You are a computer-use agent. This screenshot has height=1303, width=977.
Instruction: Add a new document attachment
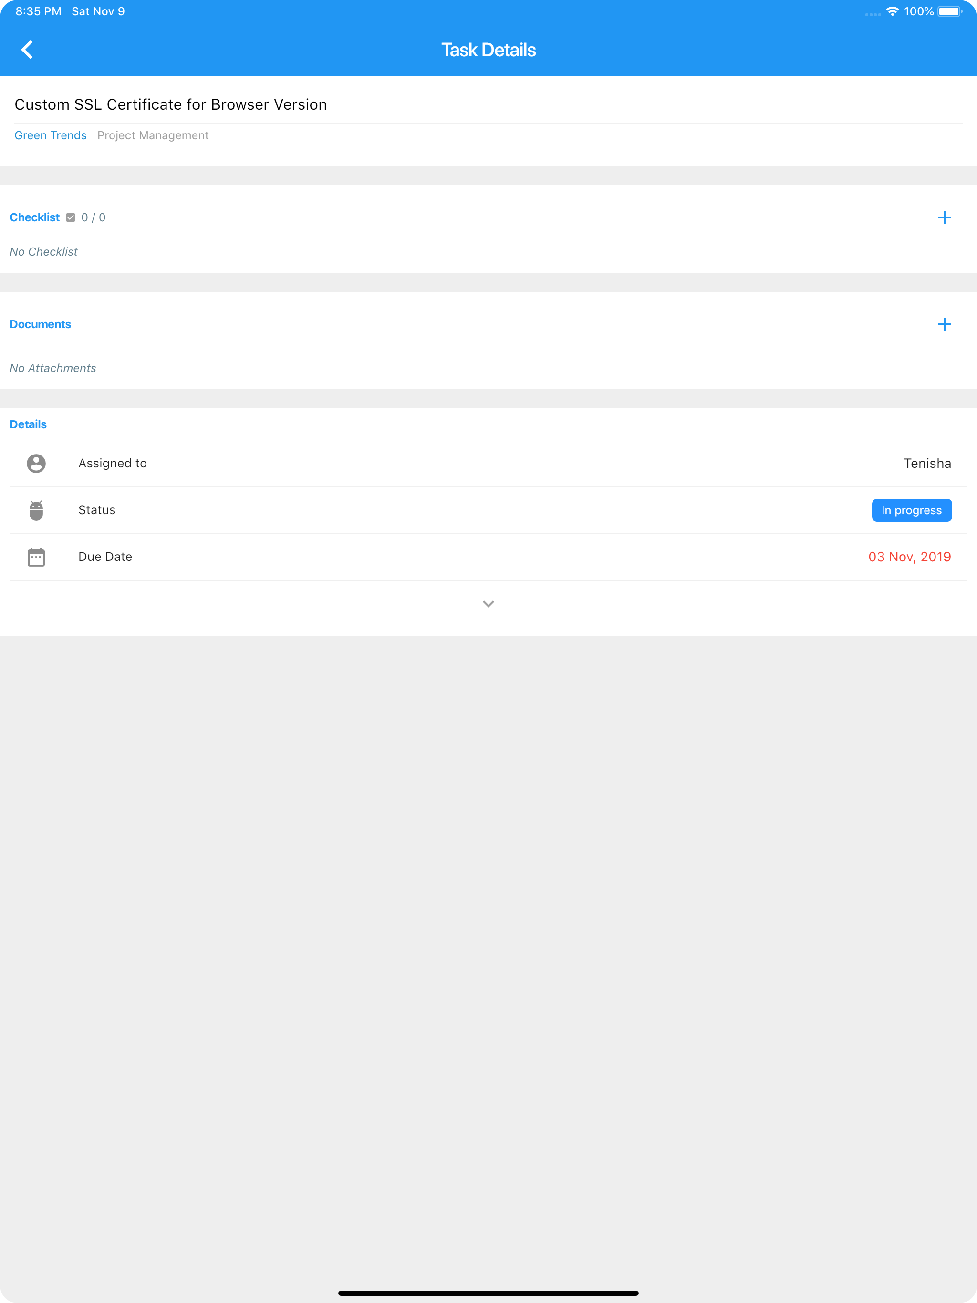(x=944, y=324)
